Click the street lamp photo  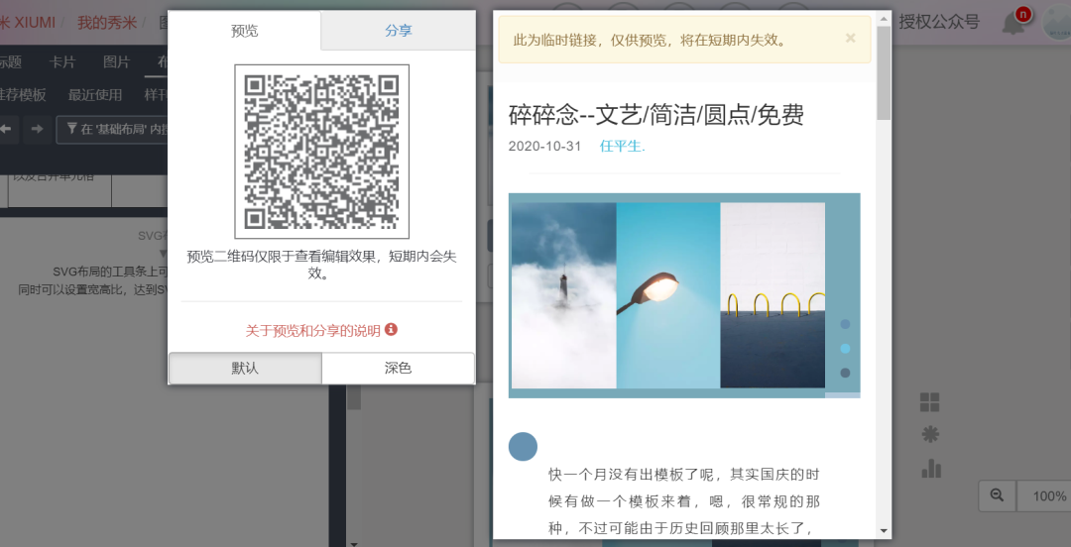click(668, 295)
